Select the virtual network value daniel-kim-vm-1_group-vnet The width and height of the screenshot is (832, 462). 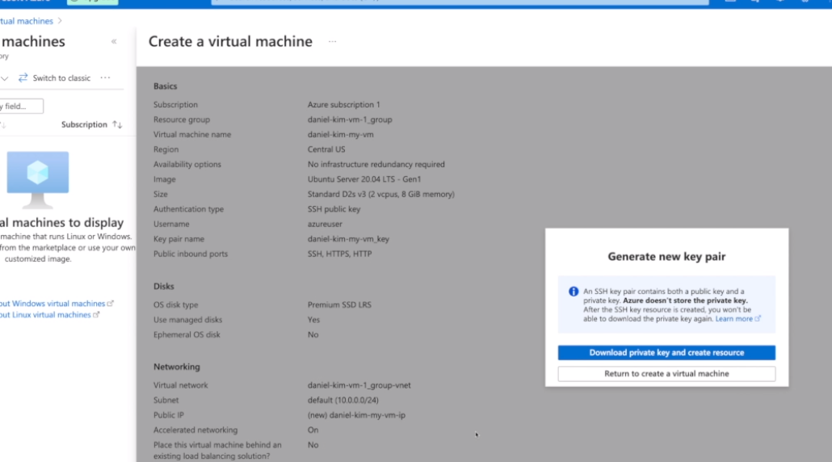click(359, 385)
